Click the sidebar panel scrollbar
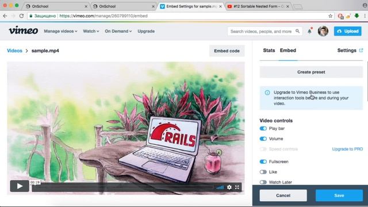368x207 pixels. click(367, 81)
